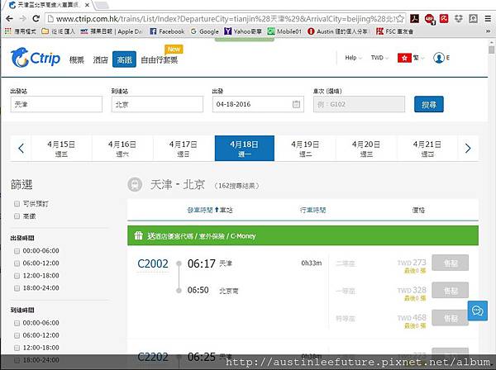Image resolution: width=496 pixels, height=370 pixels.
Task: Open the Dropbox extension icon
Action: (459, 19)
